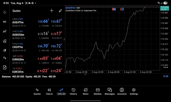Activate the crosshair tool in left sidebar

[x=5, y=12]
